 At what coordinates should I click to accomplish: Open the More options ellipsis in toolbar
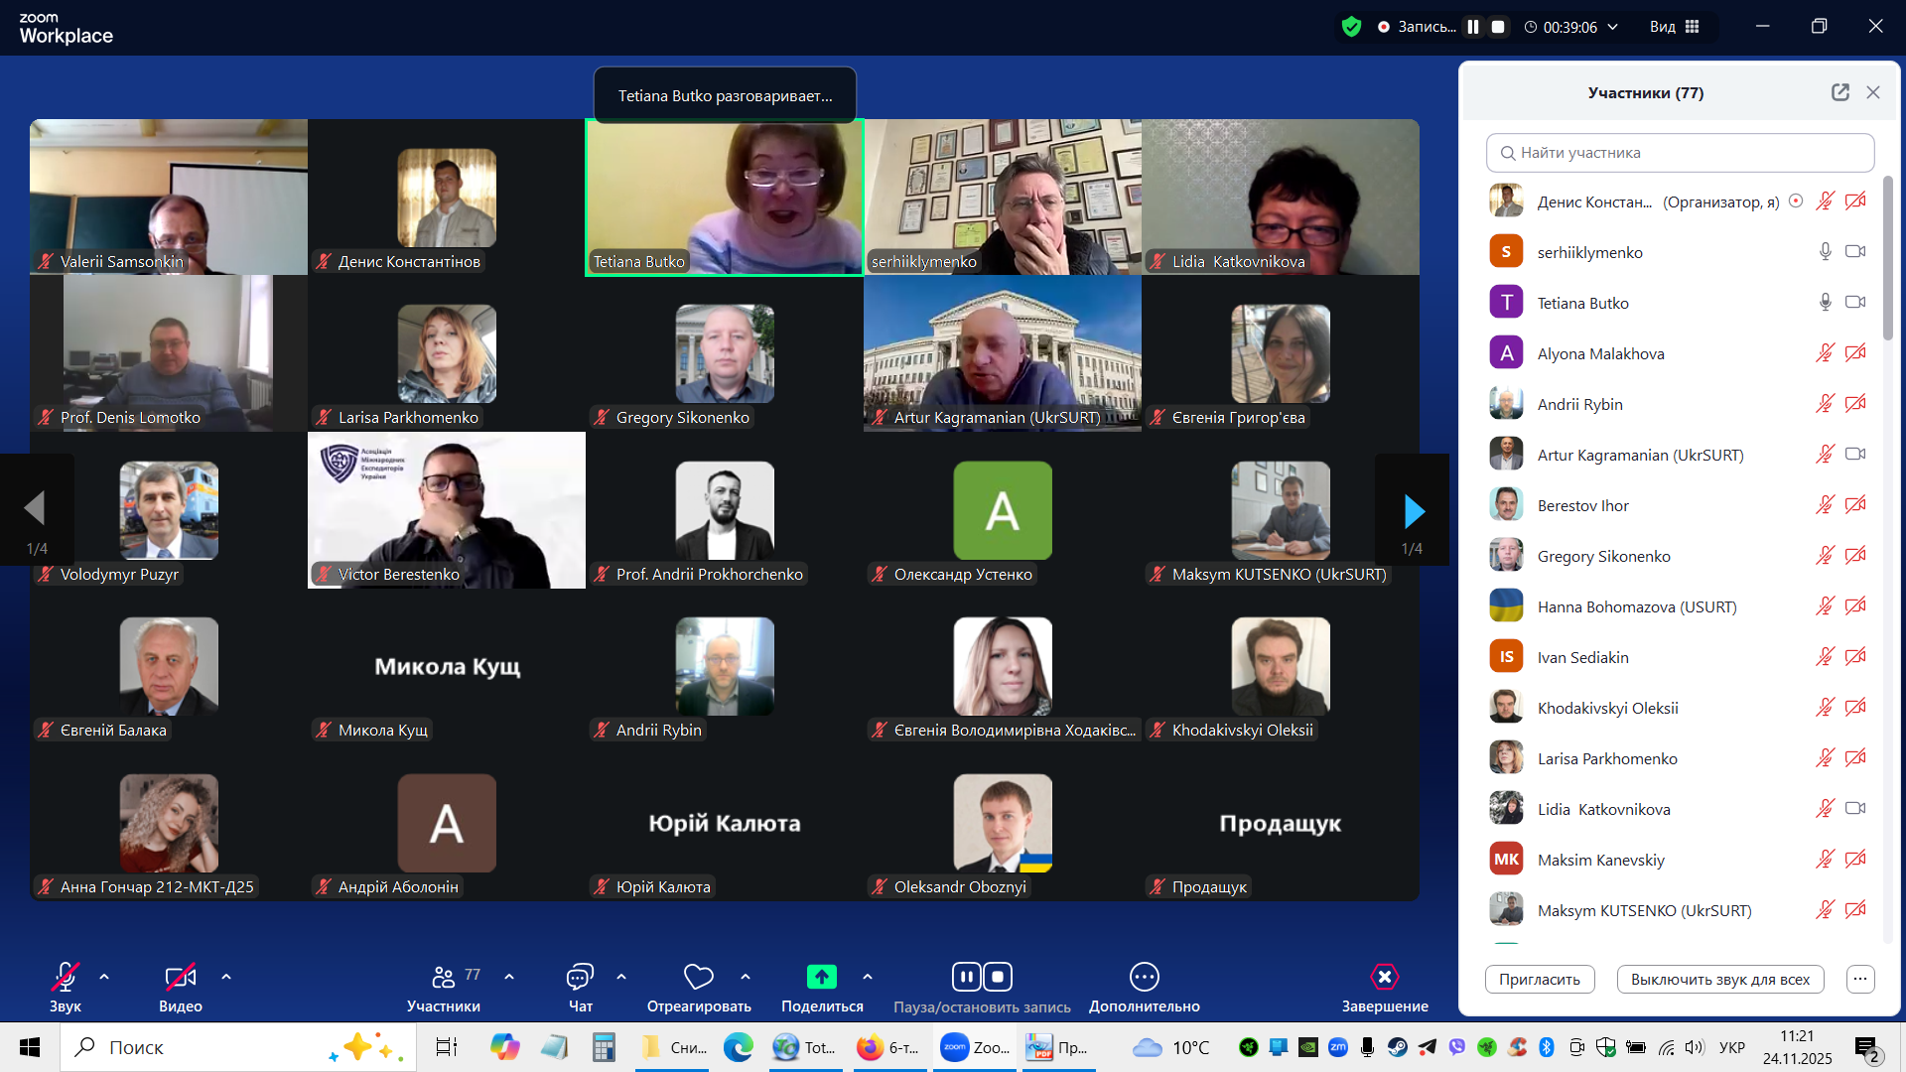(1144, 978)
